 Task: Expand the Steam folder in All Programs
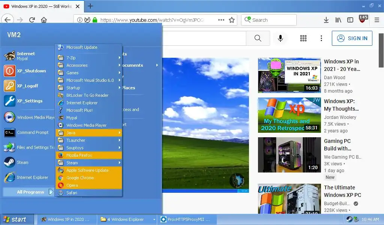click(89, 163)
